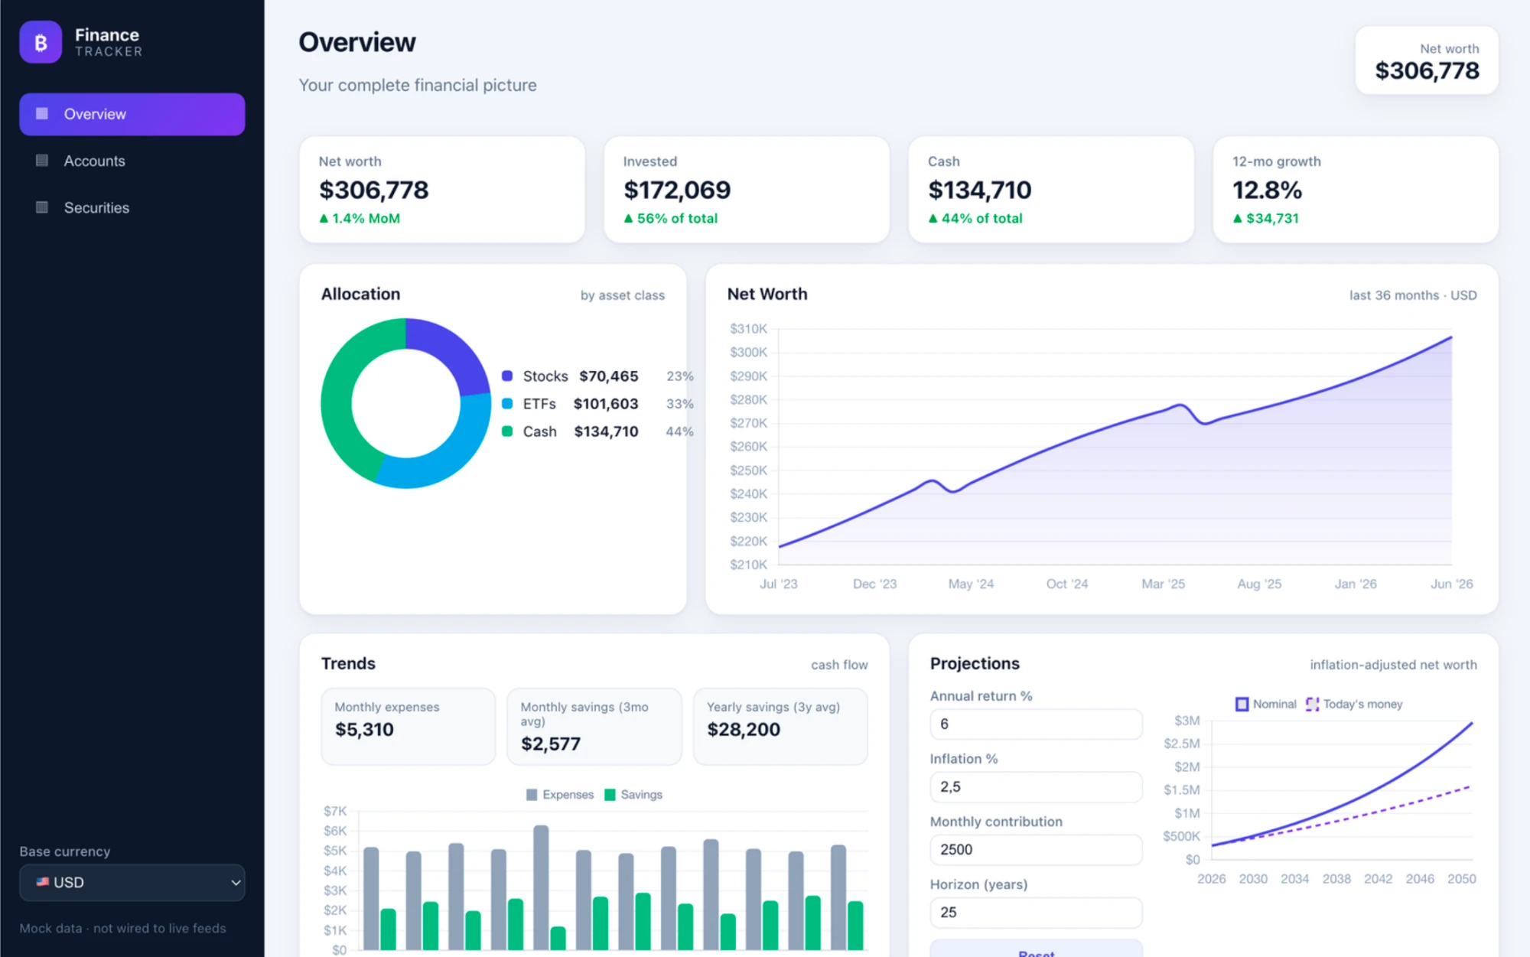Open the Securities page
This screenshot has width=1530, height=957.
[x=132, y=207]
